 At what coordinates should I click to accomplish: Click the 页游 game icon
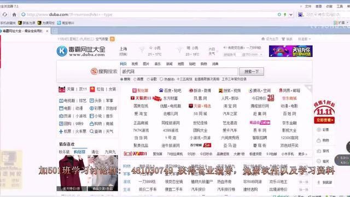[x=61, y=116]
